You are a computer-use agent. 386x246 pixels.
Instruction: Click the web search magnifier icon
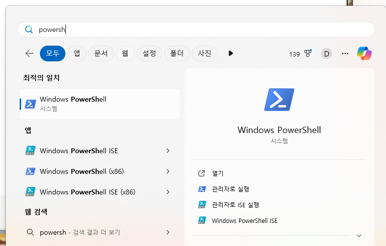[30, 232]
